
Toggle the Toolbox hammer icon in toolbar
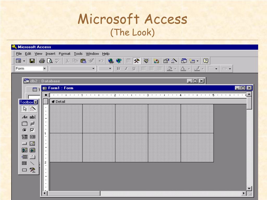pyautogui.click(x=137, y=61)
